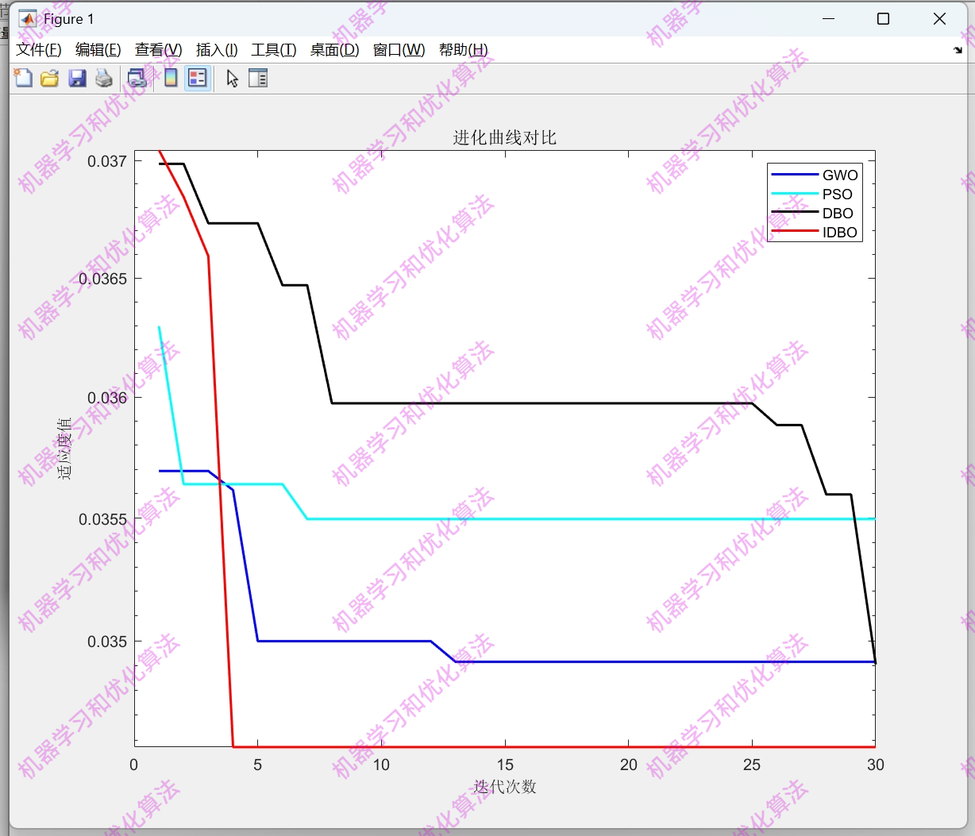Click the x-axis tick label 20
The width and height of the screenshot is (975, 836).
[629, 765]
